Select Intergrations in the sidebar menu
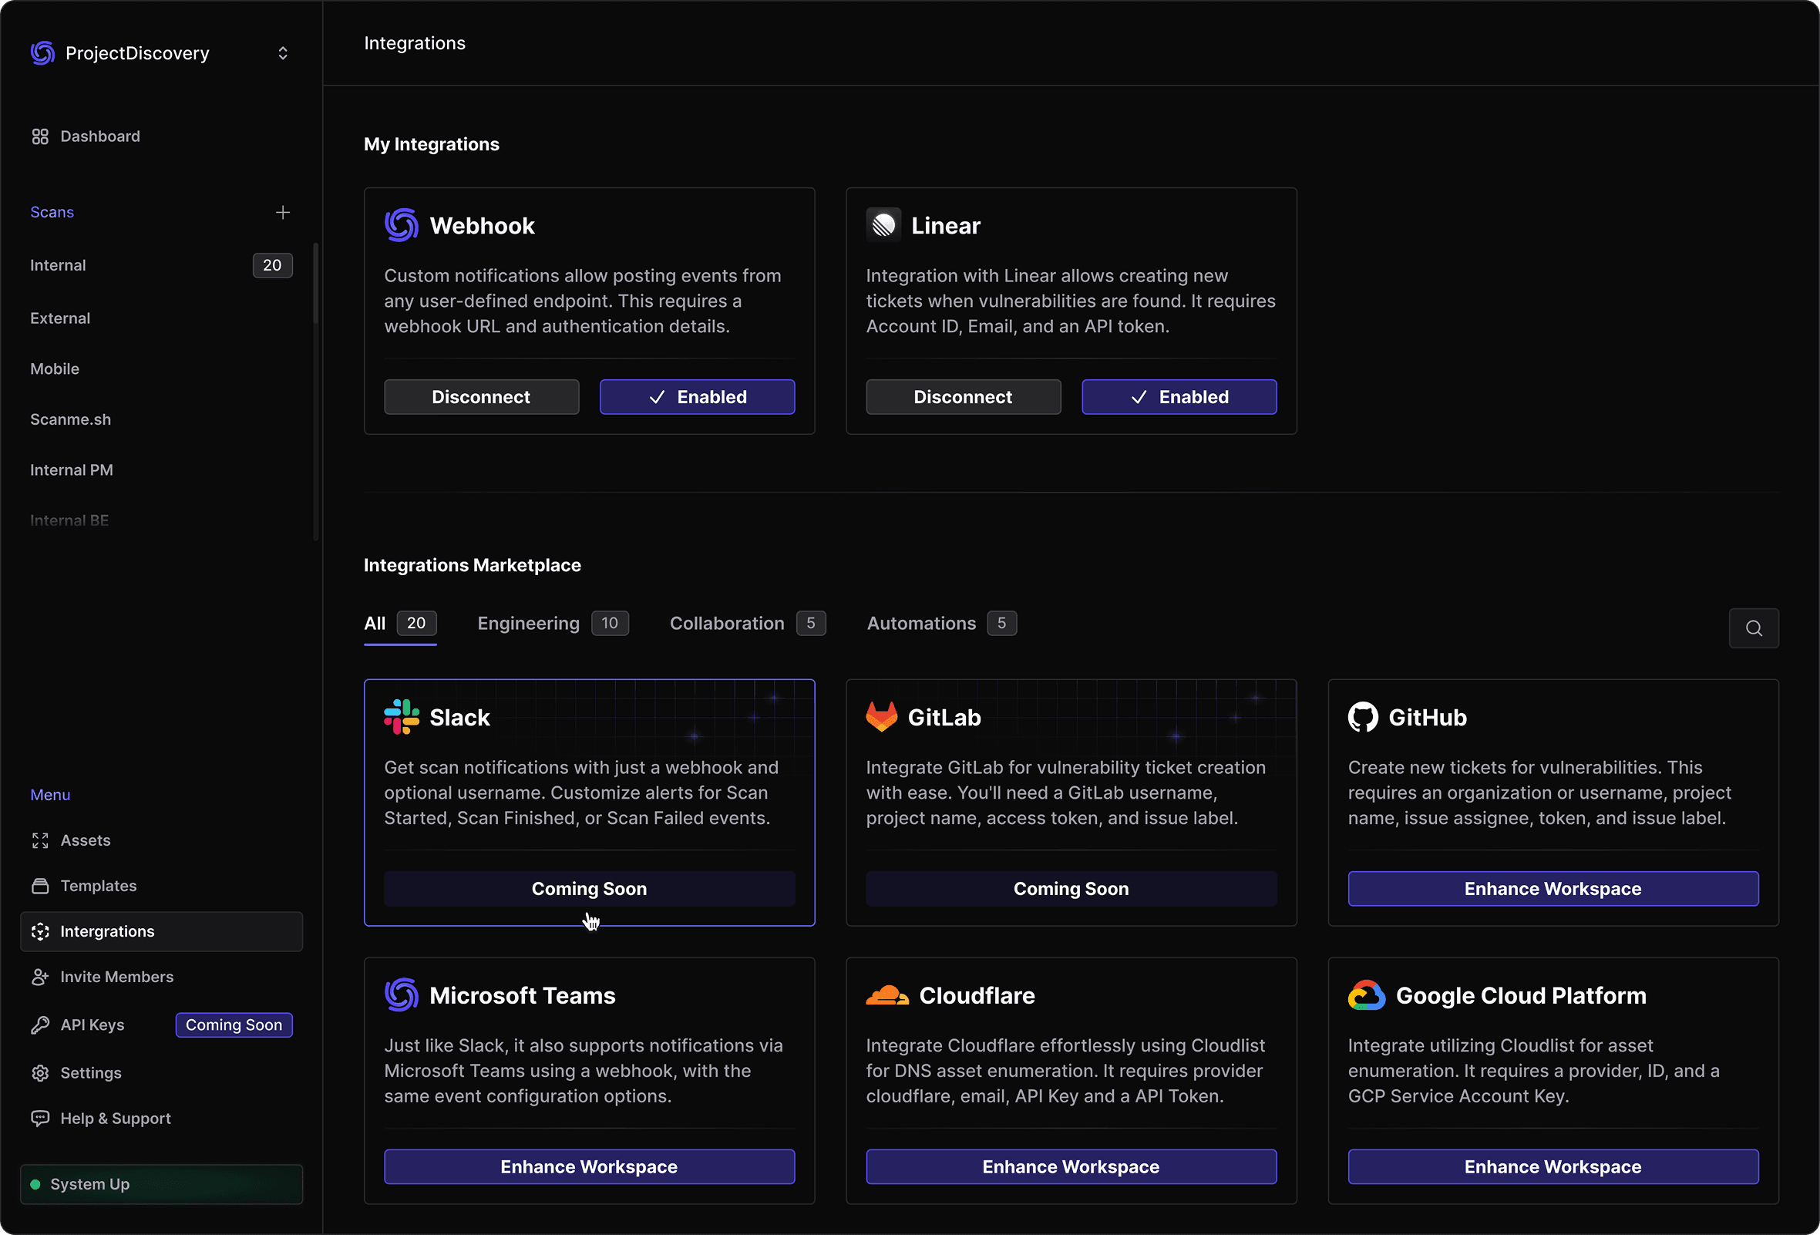 (161, 931)
